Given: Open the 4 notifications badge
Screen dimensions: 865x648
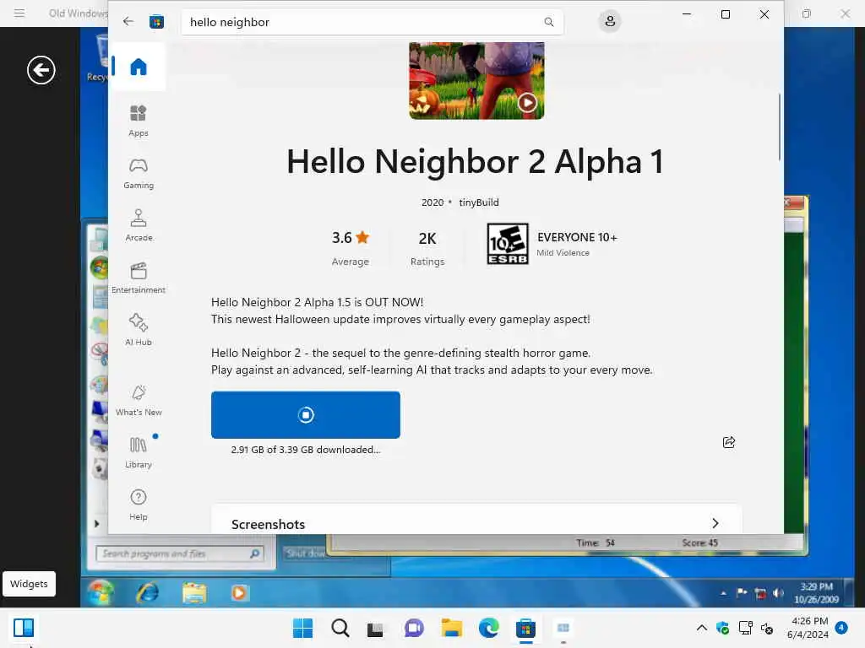Looking at the screenshot, I should 841,627.
